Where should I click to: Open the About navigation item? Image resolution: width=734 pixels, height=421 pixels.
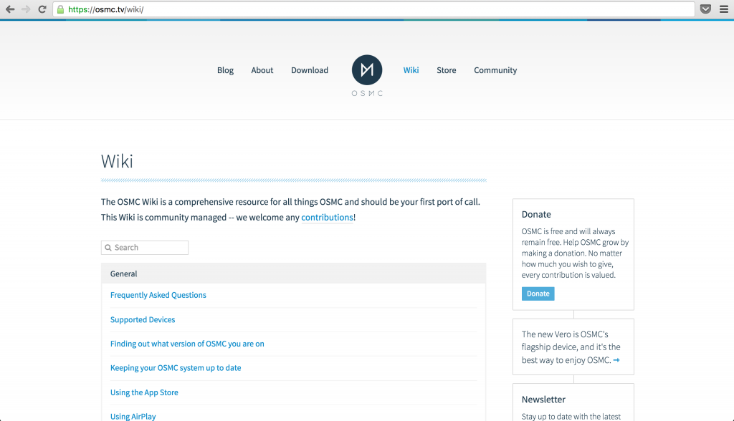[262, 70]
